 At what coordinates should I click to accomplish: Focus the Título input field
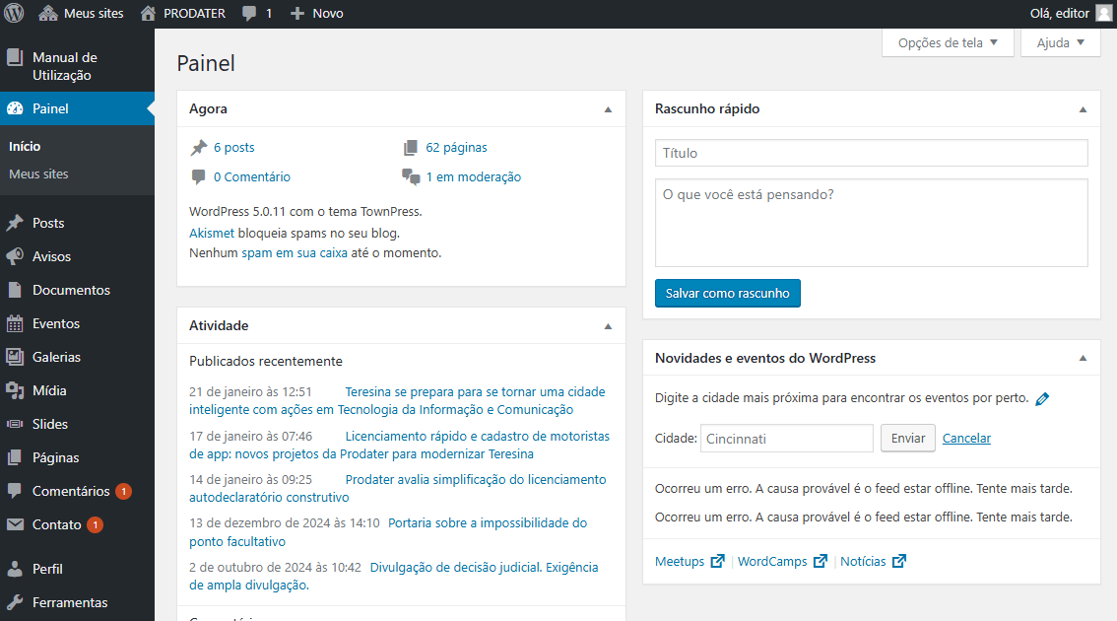tap(871, 154)
